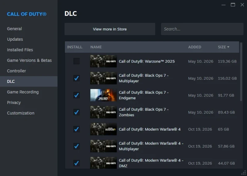Uncheck Modern Warfare 4 - Multiplayer install box
The image size is (247, 176).
(76, 146)
